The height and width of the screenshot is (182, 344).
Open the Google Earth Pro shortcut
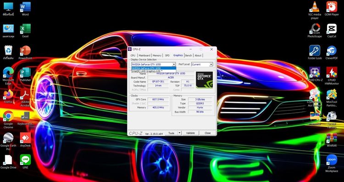click(8, 142)
